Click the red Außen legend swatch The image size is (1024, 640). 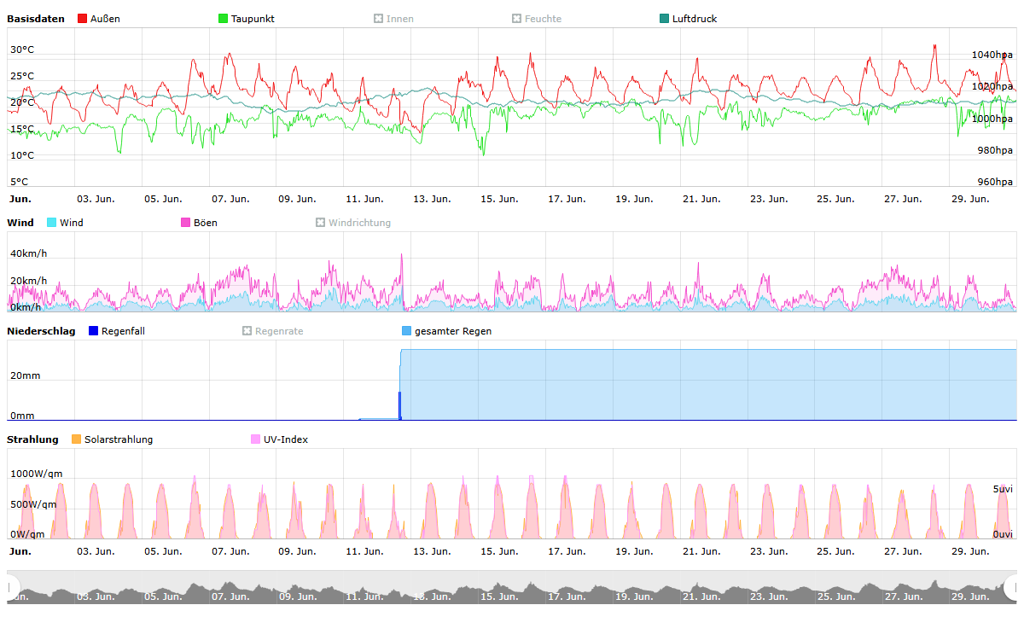(82, 19)
